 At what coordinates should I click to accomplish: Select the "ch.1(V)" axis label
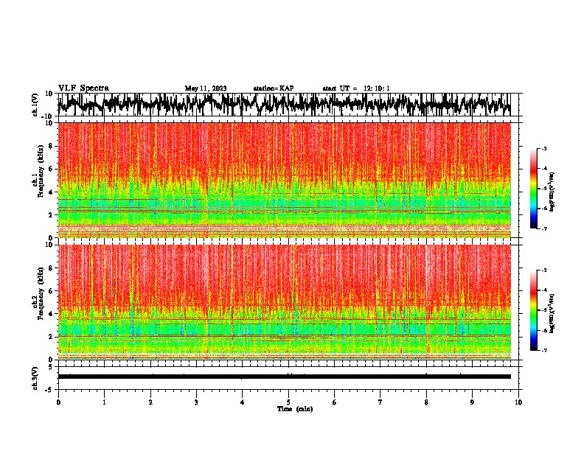point(35,105)
